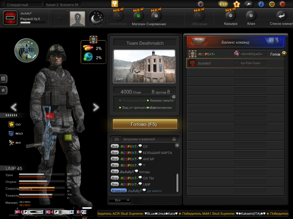This screenshot has height=219, width=293.
Task: Click the Загружен и взлетел! room name
Action: pos(139,139)
